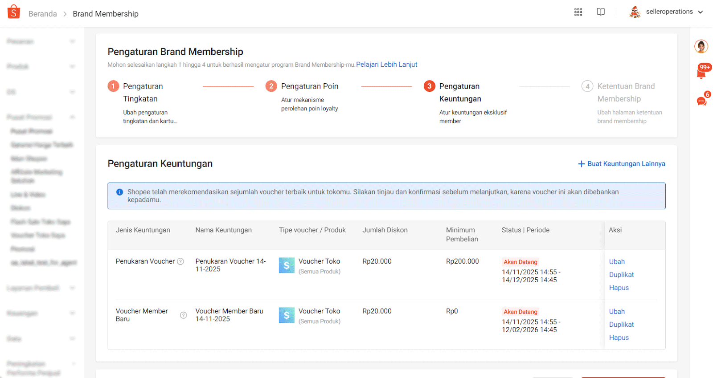Click the Jumlah Diskon column header
Image resolution: width=713 pixels, height=378 pixels.
pos(385,230)
